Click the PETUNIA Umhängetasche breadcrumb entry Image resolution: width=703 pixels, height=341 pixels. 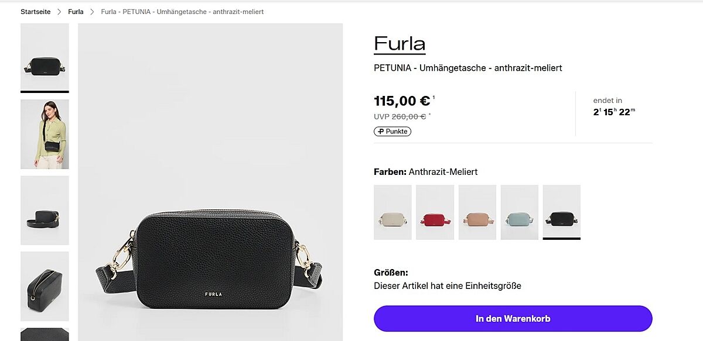tap(182, 12)
